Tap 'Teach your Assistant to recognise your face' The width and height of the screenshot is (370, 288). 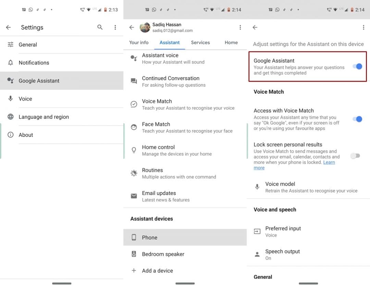187,131
